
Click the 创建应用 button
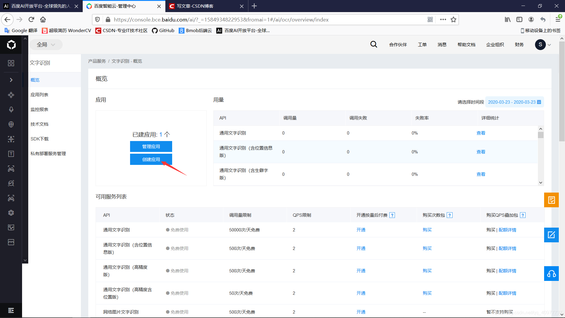[151, 159]
